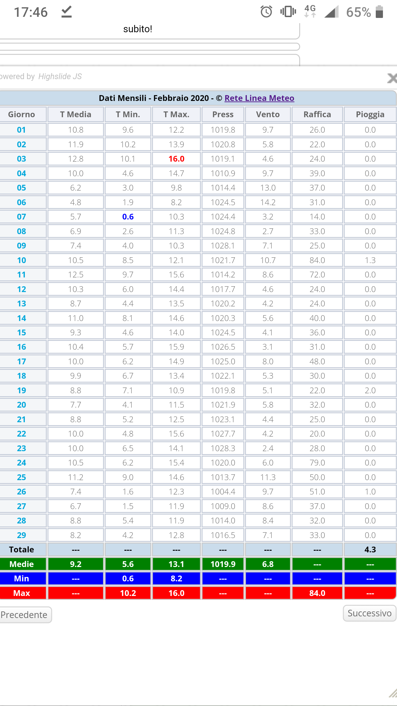Open the Highslide JS credit link
The height and width of the screenshot is (706, 397).
[60, 76]
